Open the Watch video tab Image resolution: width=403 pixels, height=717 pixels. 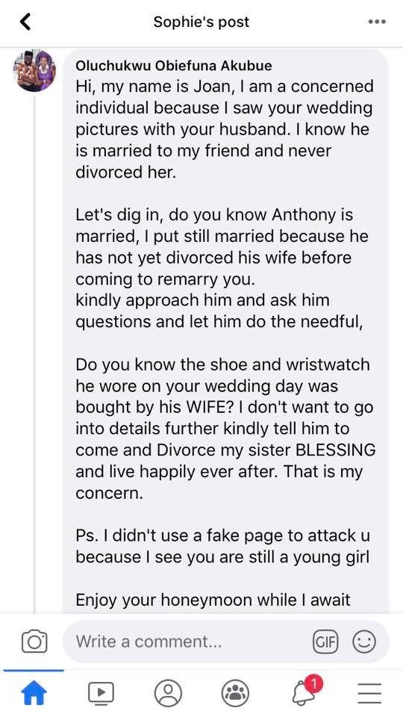[x=101, y=693]
